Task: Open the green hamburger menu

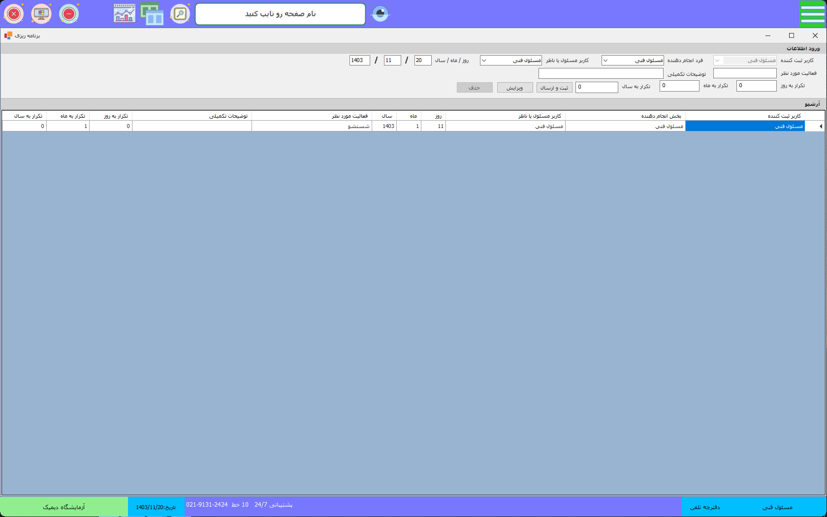Action: click(812, 14)
